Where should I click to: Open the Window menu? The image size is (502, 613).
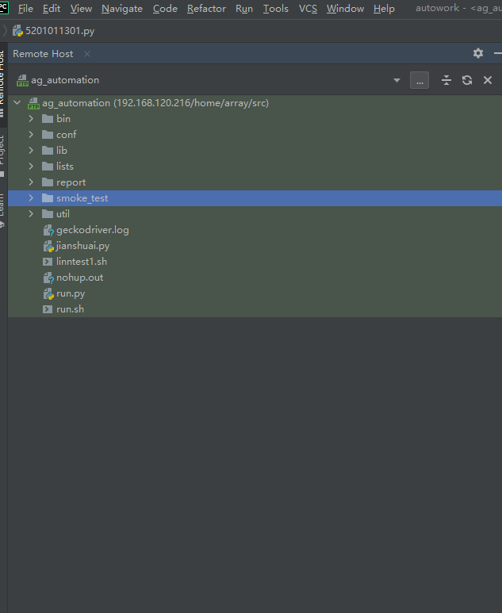345,9
